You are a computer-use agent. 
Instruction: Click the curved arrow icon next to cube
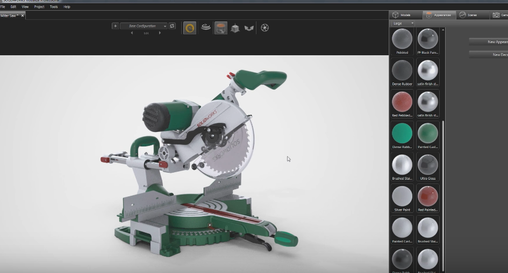click(249, 28)
